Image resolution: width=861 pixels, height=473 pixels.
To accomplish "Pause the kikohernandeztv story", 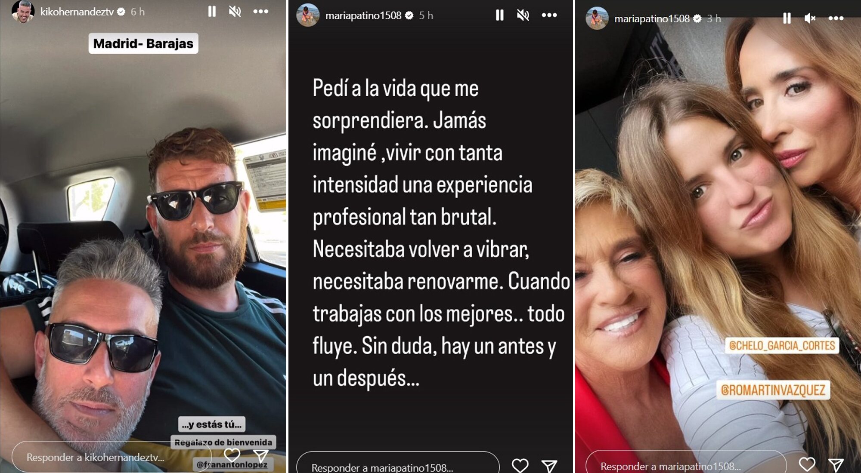I will click(212, 12).
